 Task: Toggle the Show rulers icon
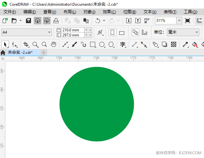coord(199,21)
